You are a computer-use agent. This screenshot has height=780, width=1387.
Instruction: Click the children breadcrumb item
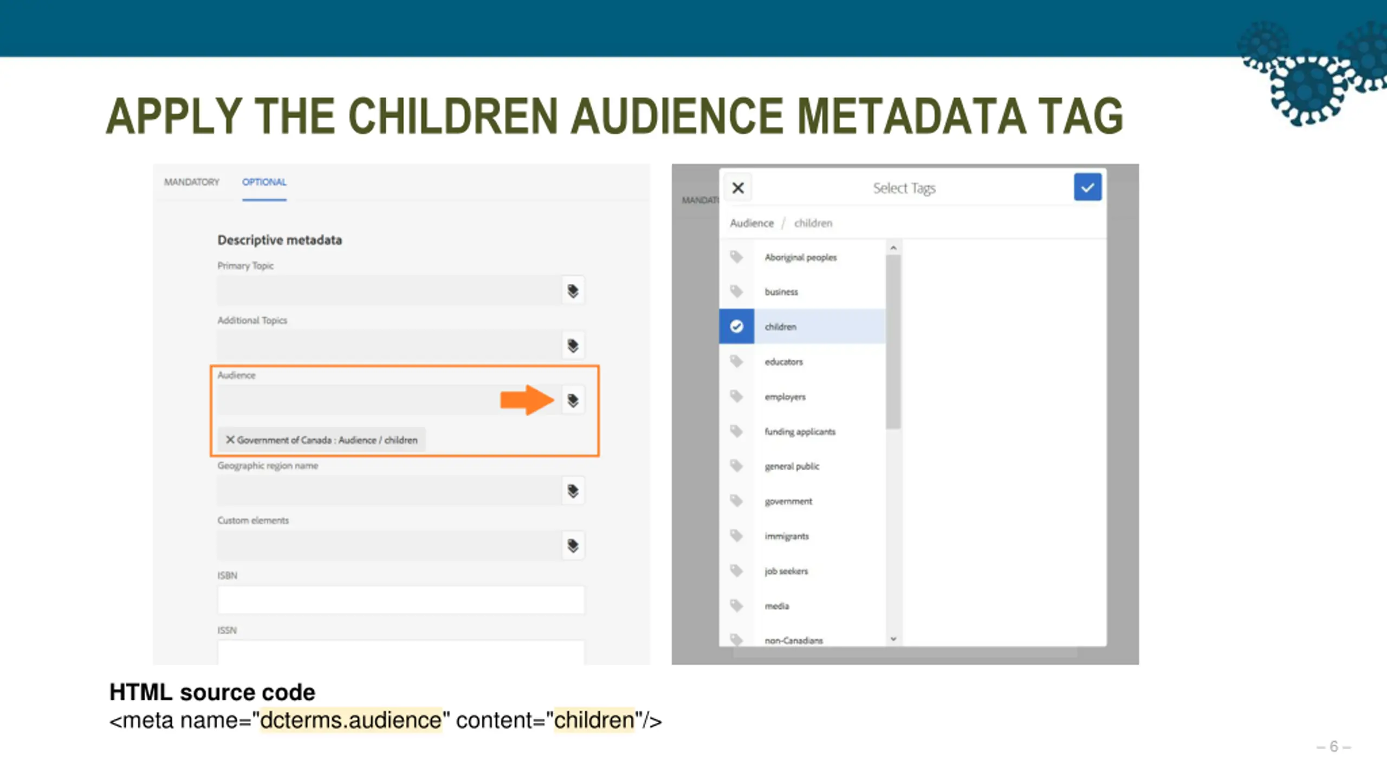tap(813, 223)
